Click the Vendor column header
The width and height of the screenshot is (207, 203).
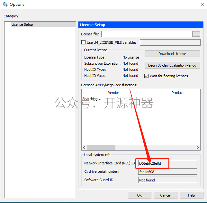coord(113,93)
